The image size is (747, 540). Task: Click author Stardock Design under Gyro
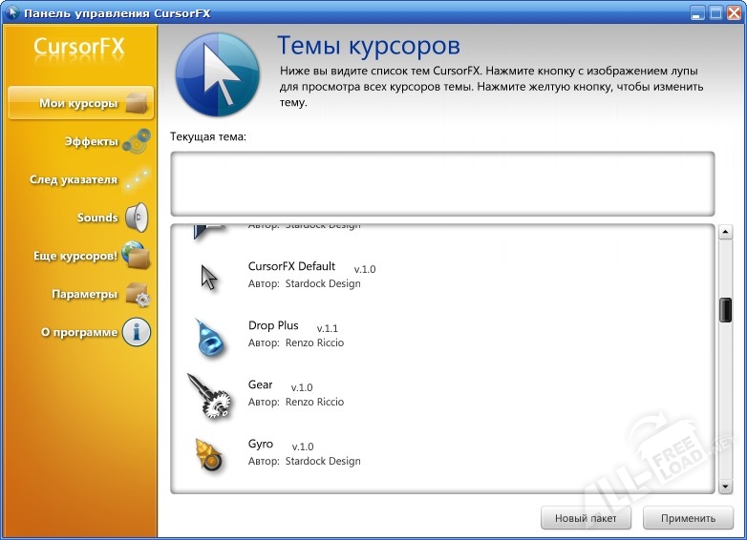click(323, 461)
